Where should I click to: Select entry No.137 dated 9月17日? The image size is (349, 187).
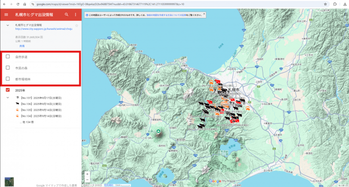[41, 98]
